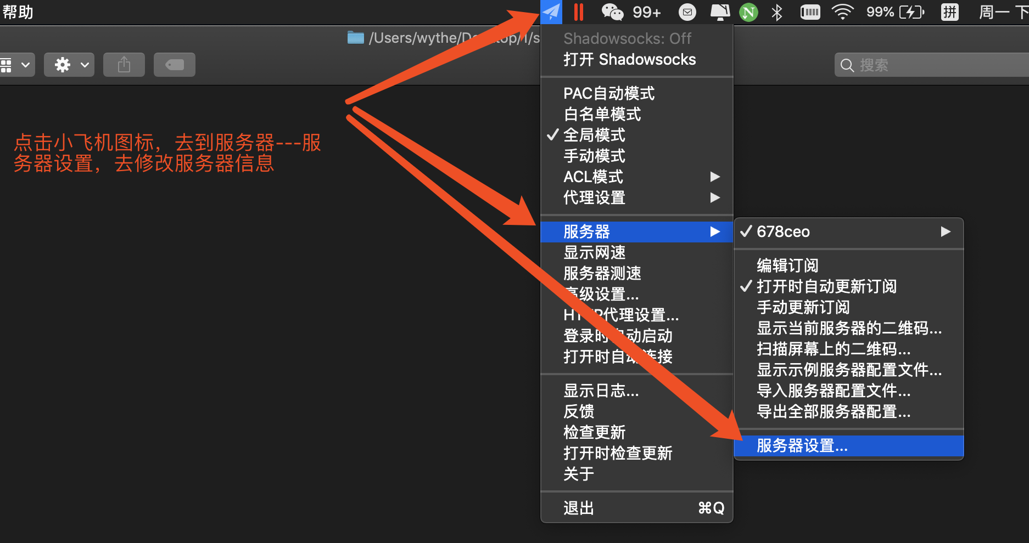This screenshot has height=543, width=1029.
Task: Click the Finder tag toolbar button
Action: 175,65
